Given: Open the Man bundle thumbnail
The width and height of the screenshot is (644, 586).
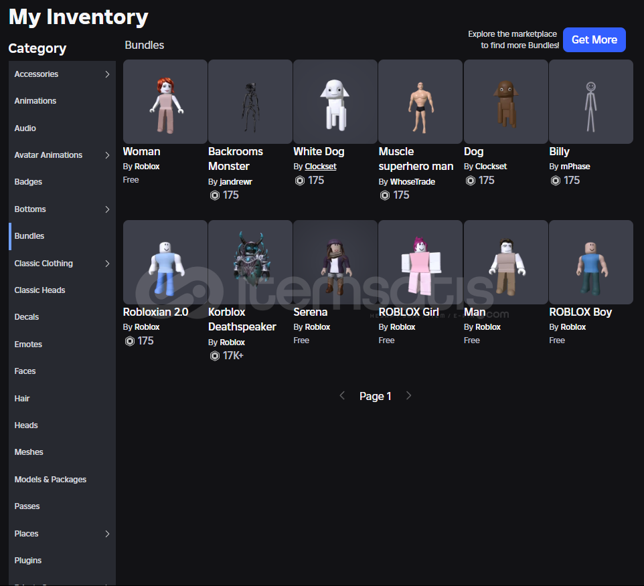Looking at the screenshot, I should coord(505,262).
